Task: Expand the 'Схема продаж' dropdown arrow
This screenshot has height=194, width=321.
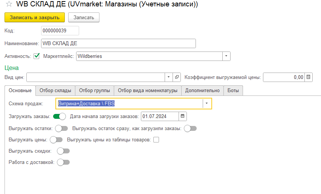Action: point(206,103)
